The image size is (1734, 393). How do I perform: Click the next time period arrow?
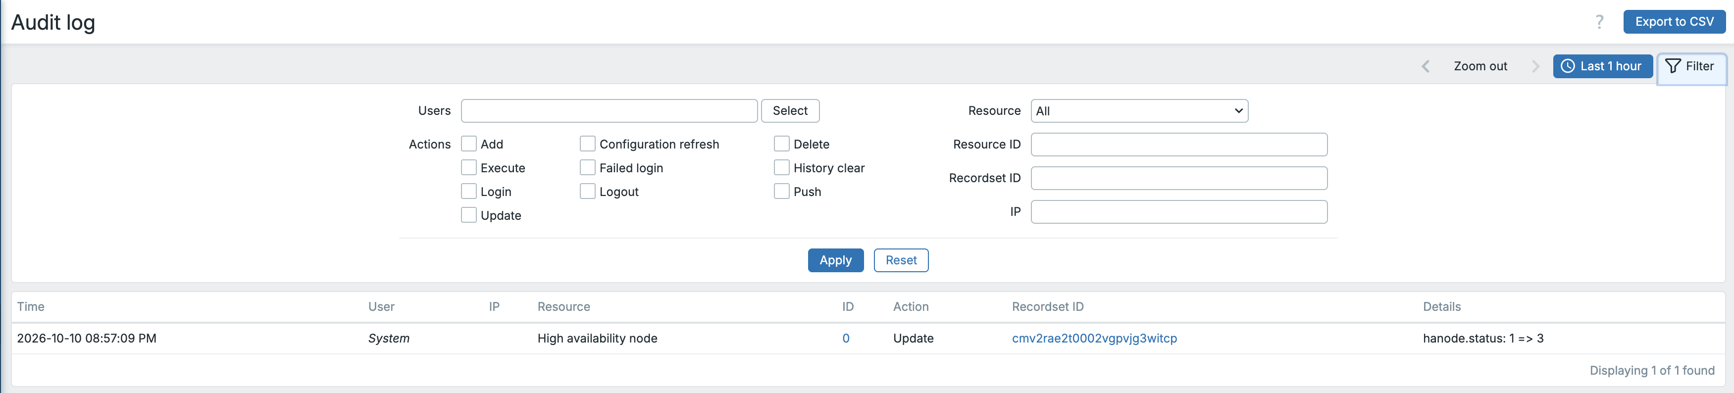tap(1535, 66)
